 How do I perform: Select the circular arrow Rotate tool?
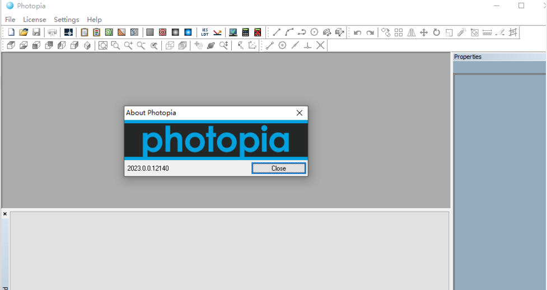click(436, 32)
